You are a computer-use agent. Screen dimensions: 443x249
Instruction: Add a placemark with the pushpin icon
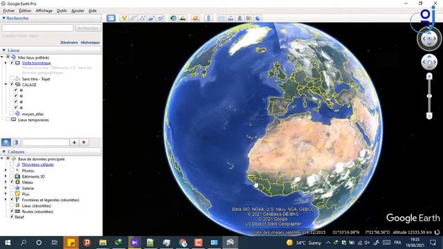coord(124,18)
